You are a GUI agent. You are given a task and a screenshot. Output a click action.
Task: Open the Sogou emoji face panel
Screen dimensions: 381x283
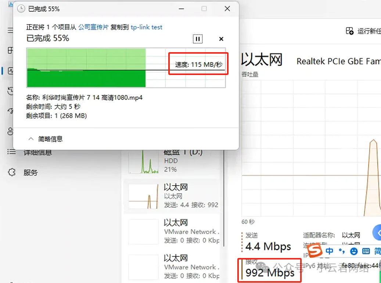coord(354,251)
